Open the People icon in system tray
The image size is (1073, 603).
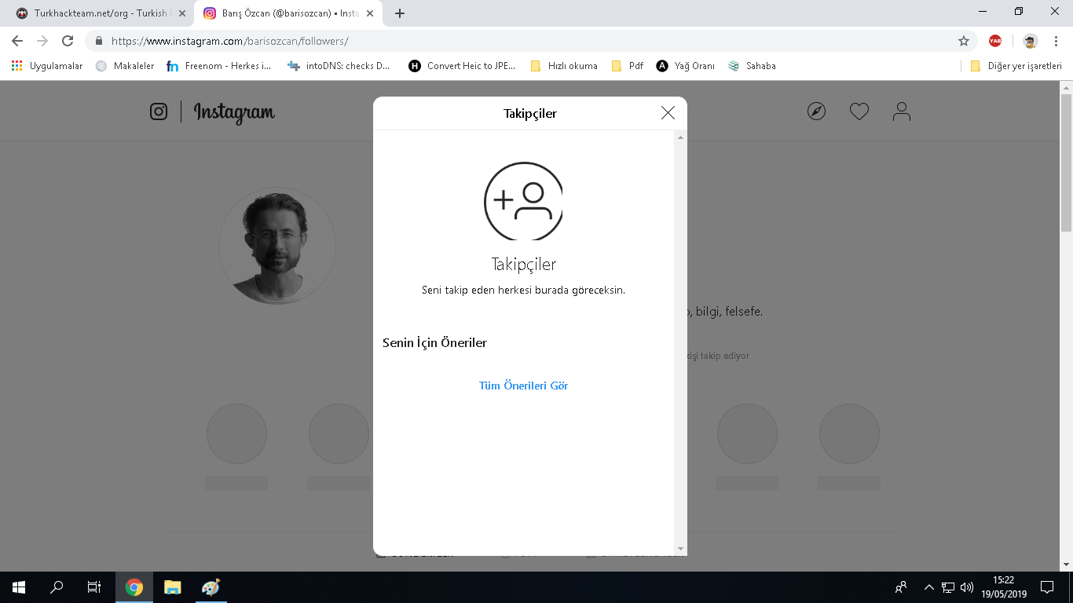coord(901,587)
